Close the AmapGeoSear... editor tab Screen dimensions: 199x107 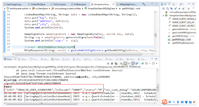113,4
